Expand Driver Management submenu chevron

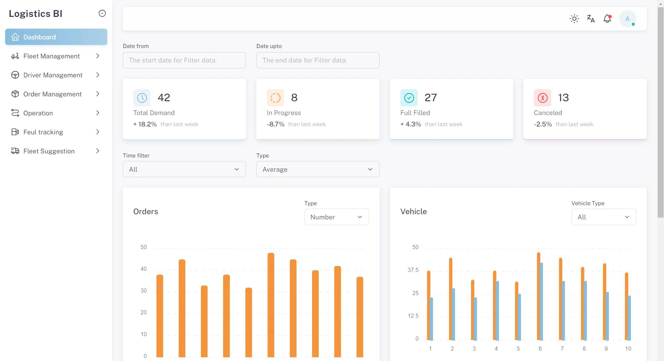click(98, 75)
